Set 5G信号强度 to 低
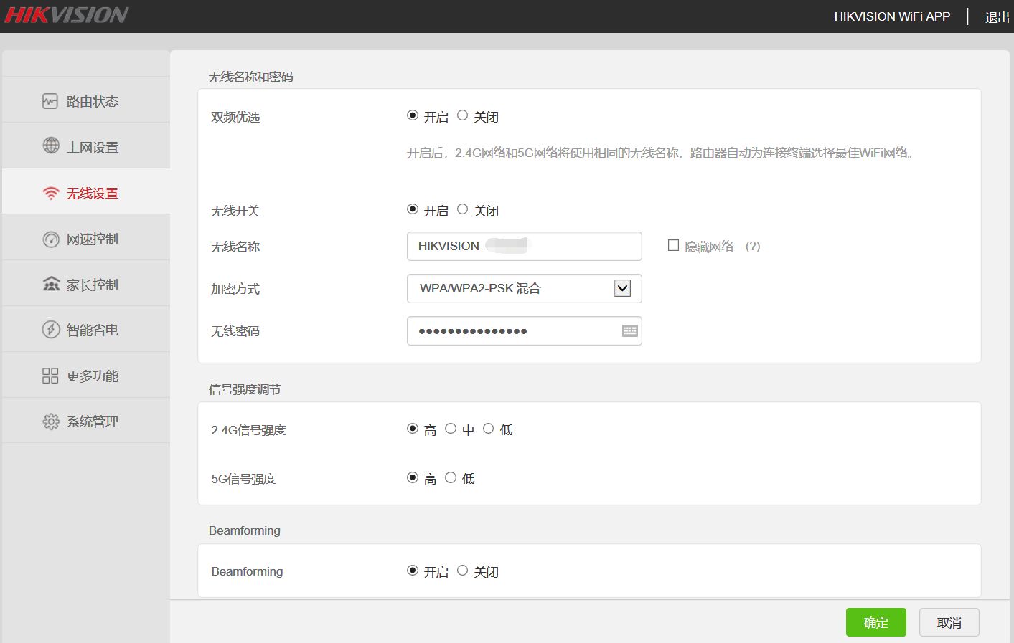 click(451, 477)
